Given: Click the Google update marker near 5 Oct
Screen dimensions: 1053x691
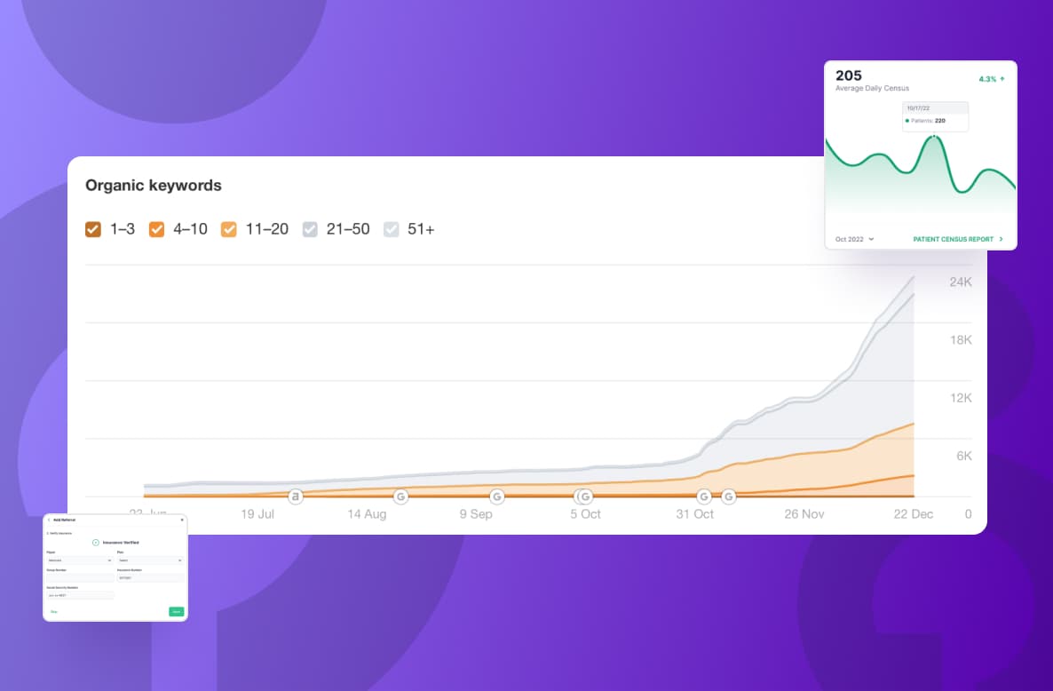Looking at the screenshot, I should click(584, 496).
